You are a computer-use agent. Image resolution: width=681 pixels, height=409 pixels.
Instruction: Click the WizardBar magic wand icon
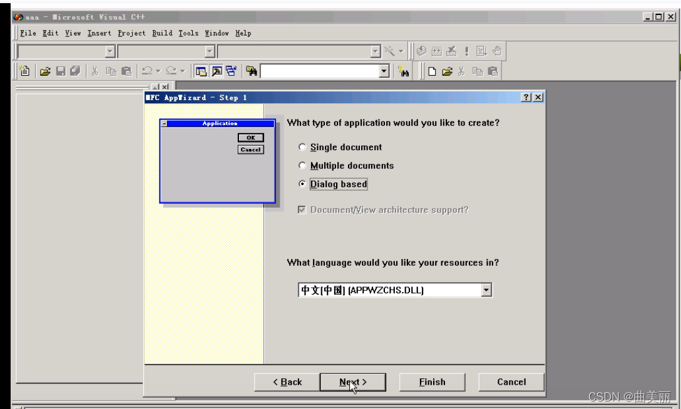coord(389,51)
